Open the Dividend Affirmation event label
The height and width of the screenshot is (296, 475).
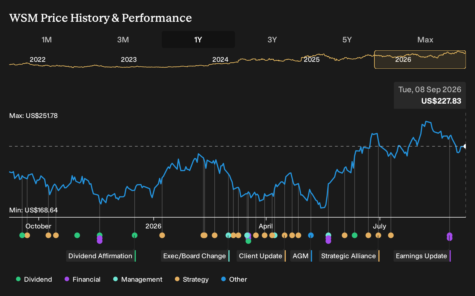[x=101, y=256]
